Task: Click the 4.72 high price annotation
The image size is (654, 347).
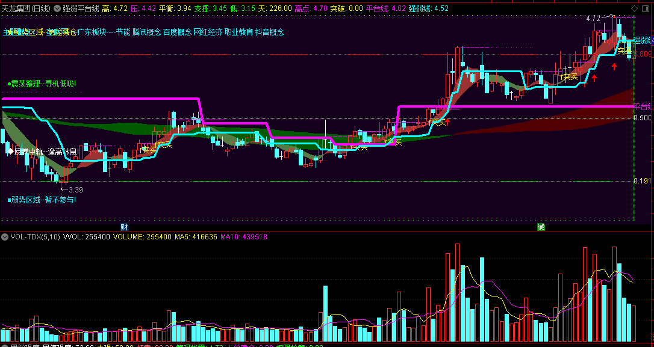Action: click(x=593, y=18)
